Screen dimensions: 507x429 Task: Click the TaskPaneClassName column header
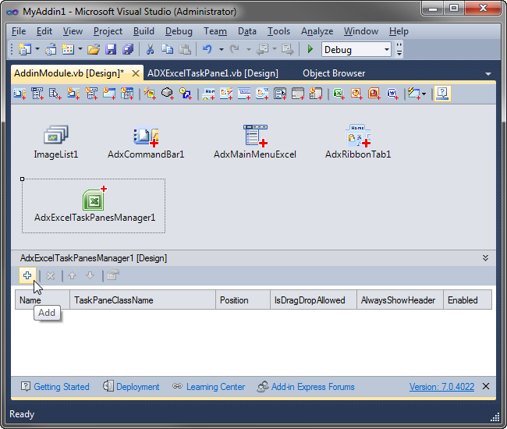(x=143, y=300)
